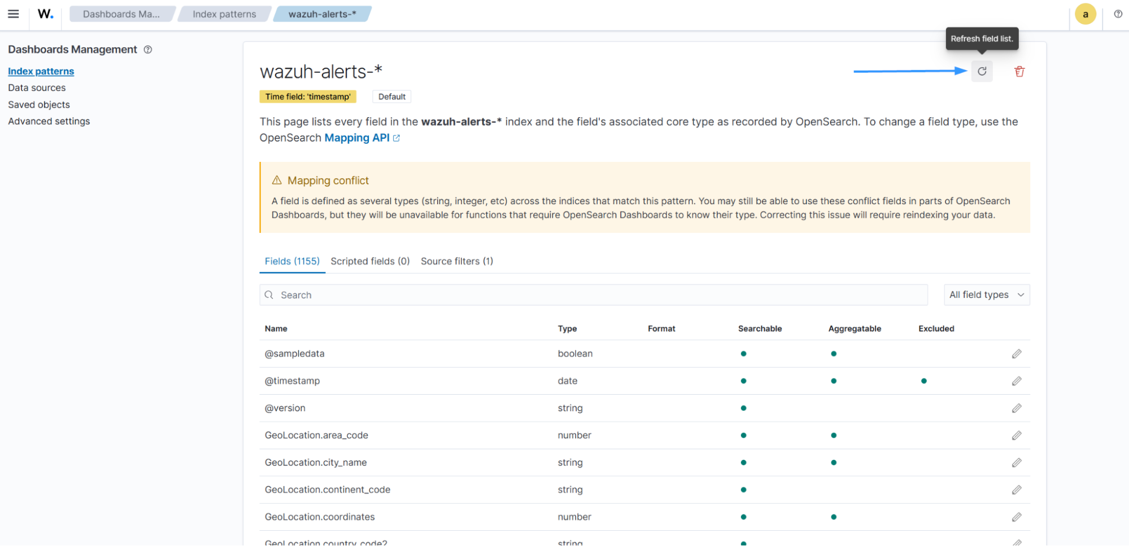Click the @timestamp field name
Screen dimensions: 1129x546
(x=292, y=381)
